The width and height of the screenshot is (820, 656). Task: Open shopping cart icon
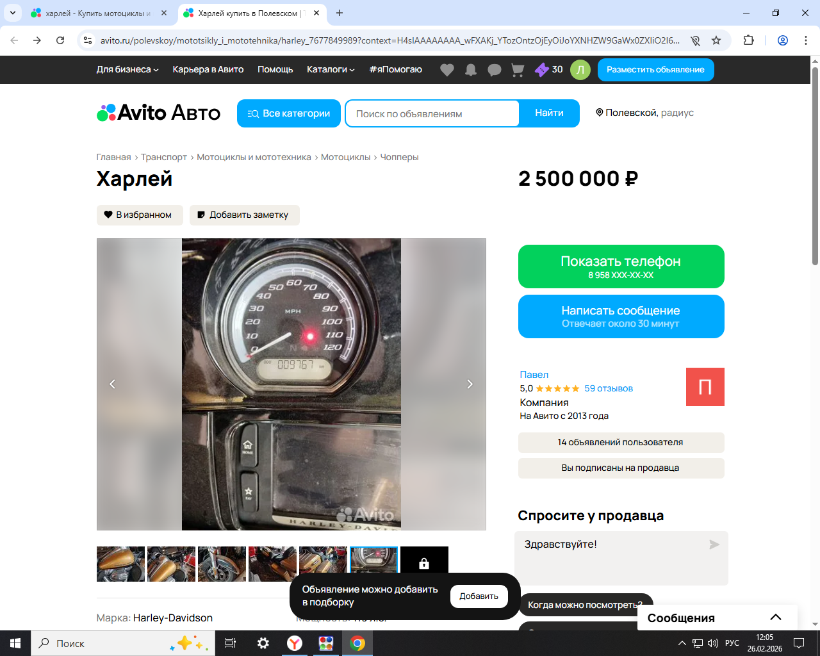[x=518, y=70]
